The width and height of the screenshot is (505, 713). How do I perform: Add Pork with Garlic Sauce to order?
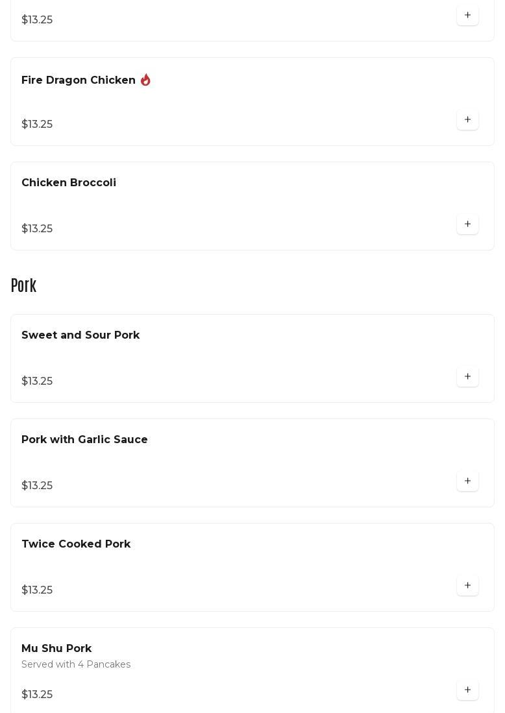[x=467, y=481]
